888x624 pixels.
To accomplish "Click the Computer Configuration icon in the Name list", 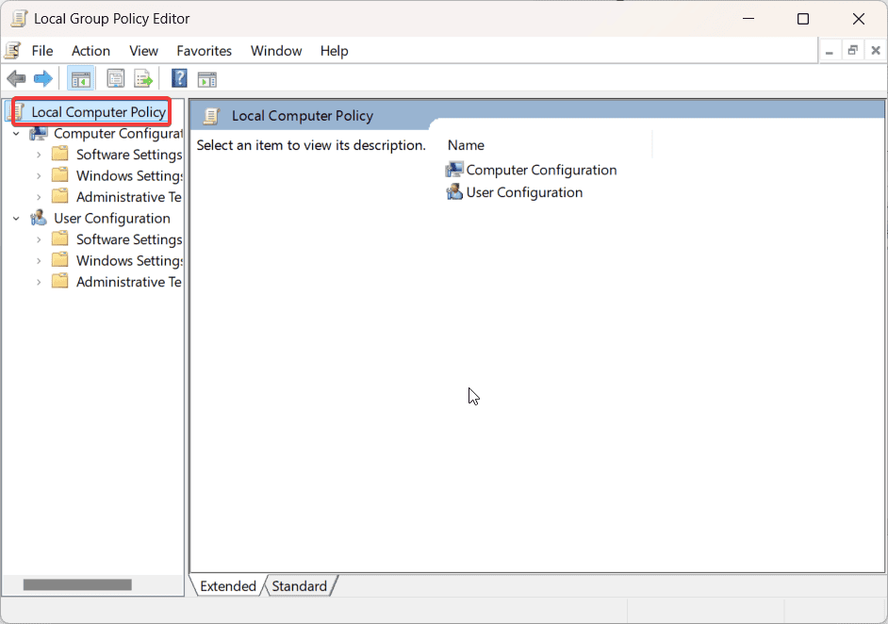I will point(454,170).
